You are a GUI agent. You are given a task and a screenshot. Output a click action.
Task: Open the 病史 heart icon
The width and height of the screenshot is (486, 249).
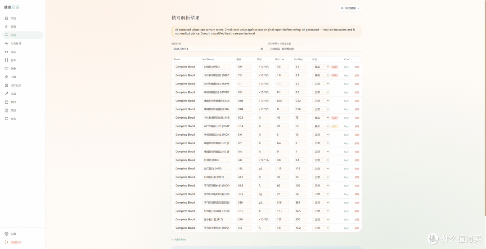coord(6,68)
